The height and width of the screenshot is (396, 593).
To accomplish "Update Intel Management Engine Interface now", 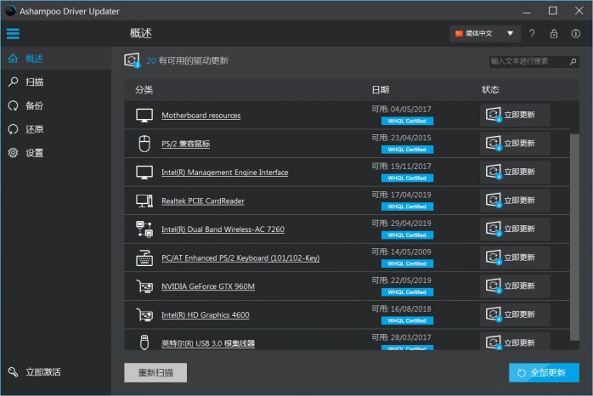I will 515,173.
